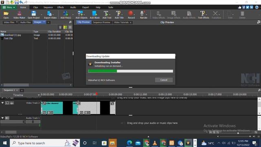This screenshot has width=261, height=147.
Task: Open the green Menu dropdown
Action: pos(9,7)
